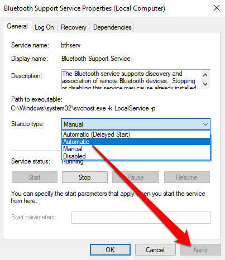The width and height of the screenshot is (225, 260).
Task: Select the Dependencies tab
Action: [112, 27]
